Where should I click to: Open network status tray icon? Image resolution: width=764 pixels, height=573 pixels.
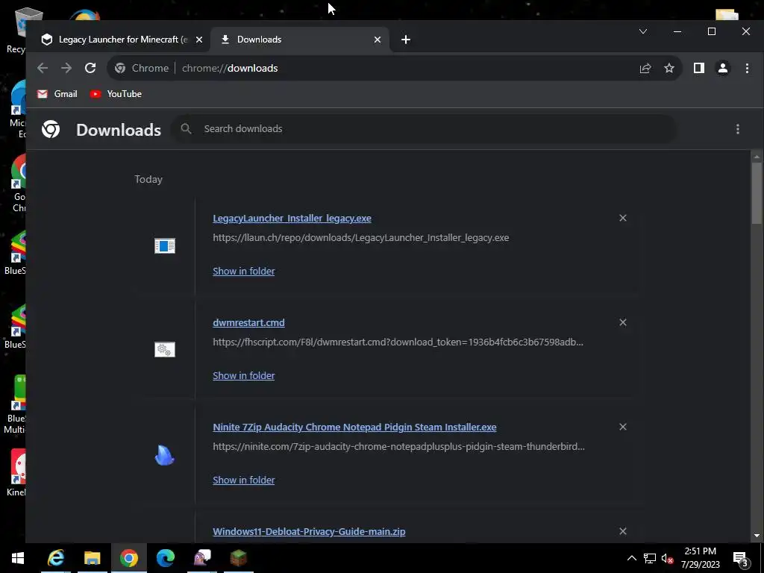(x=650, y=558)
